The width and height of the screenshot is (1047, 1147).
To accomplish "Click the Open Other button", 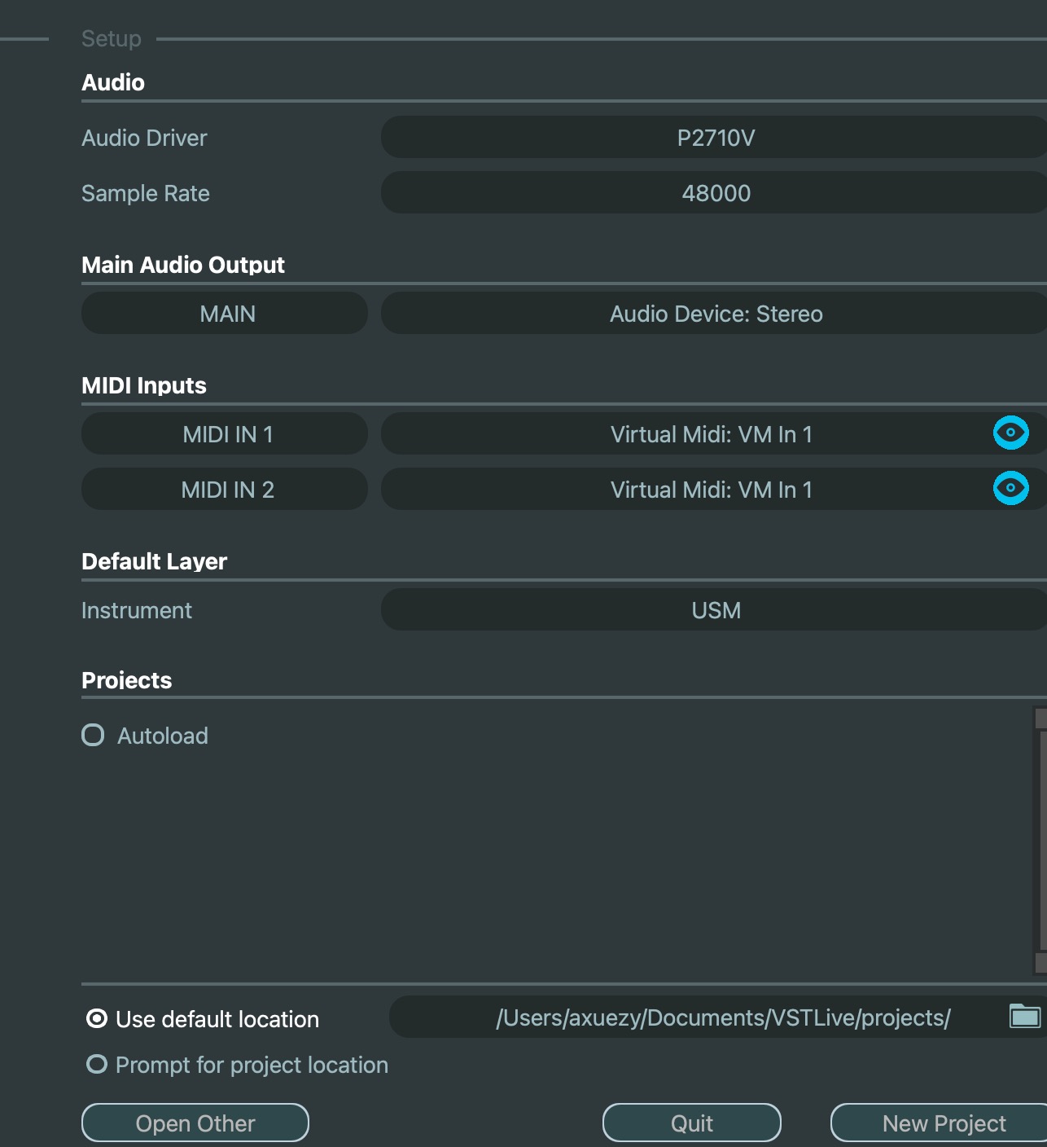I will pos(195,1123).
